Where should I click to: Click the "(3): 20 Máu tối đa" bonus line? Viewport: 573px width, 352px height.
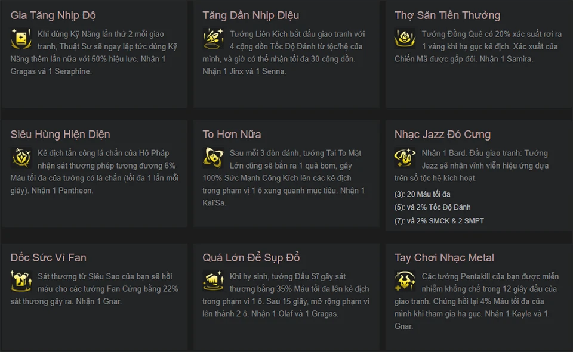click(x=422, y=194)
